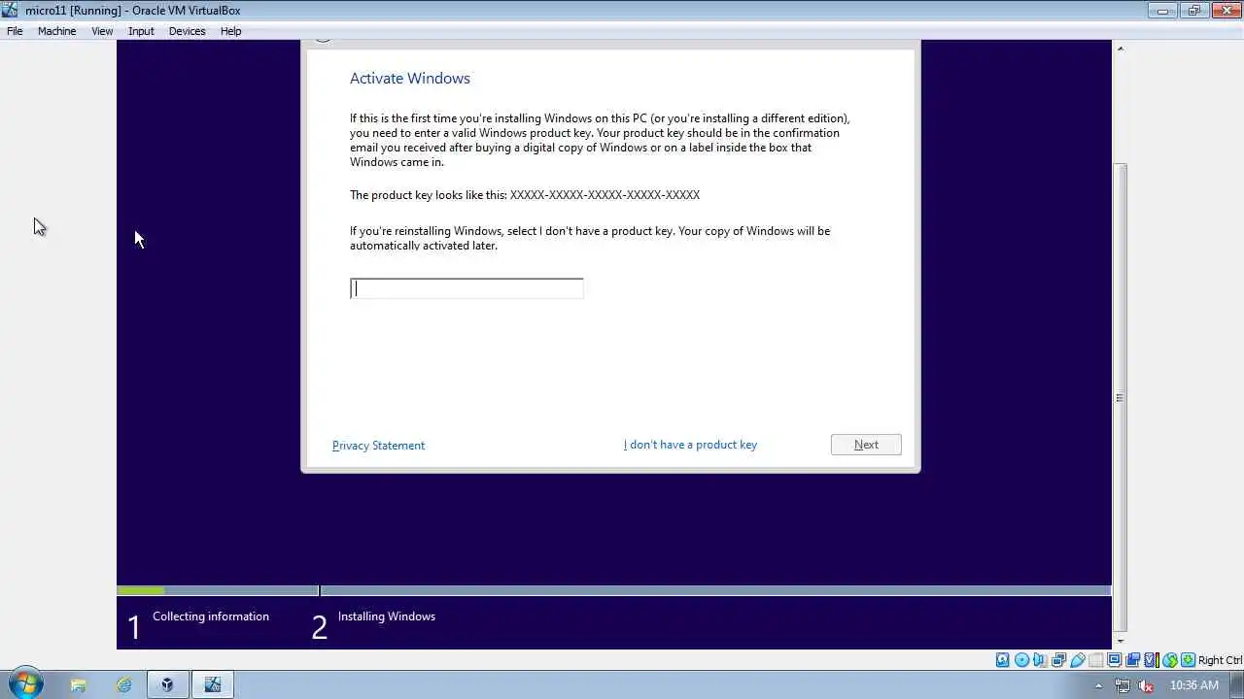1244x699 pixels.
Task: Launch Internet Explorer from the taskbar
Action: tap(123, 684)
